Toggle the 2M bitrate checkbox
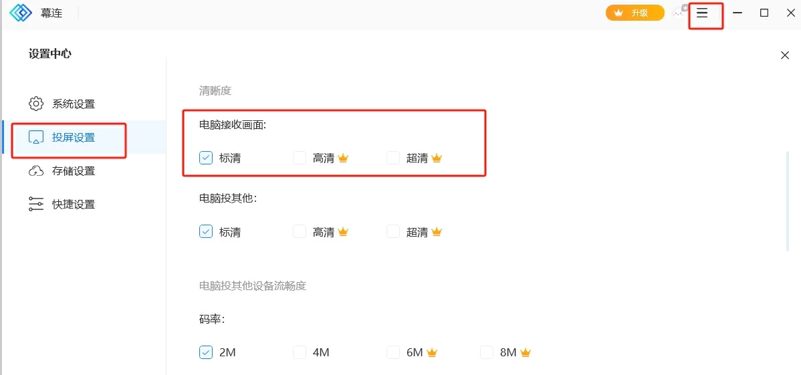 [x=206, y=352]
